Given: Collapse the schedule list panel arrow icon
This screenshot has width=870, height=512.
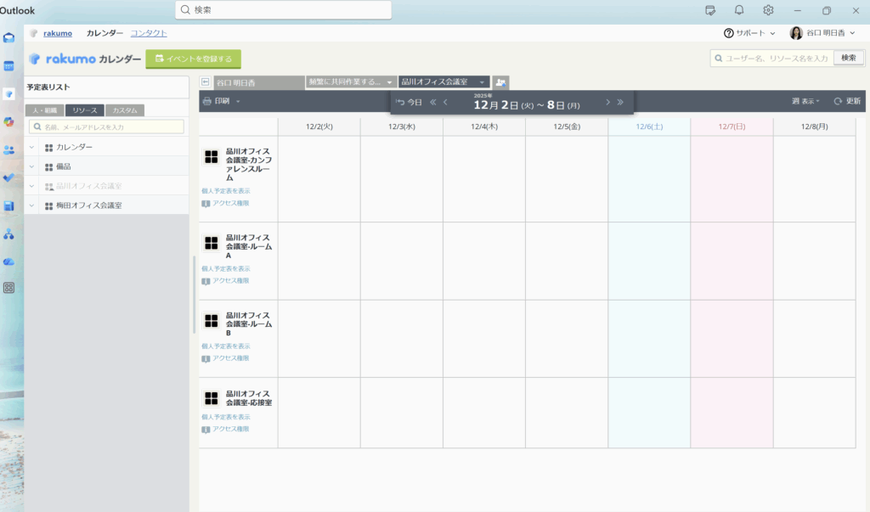Looking at the screenshot, I should coord(205,82).
